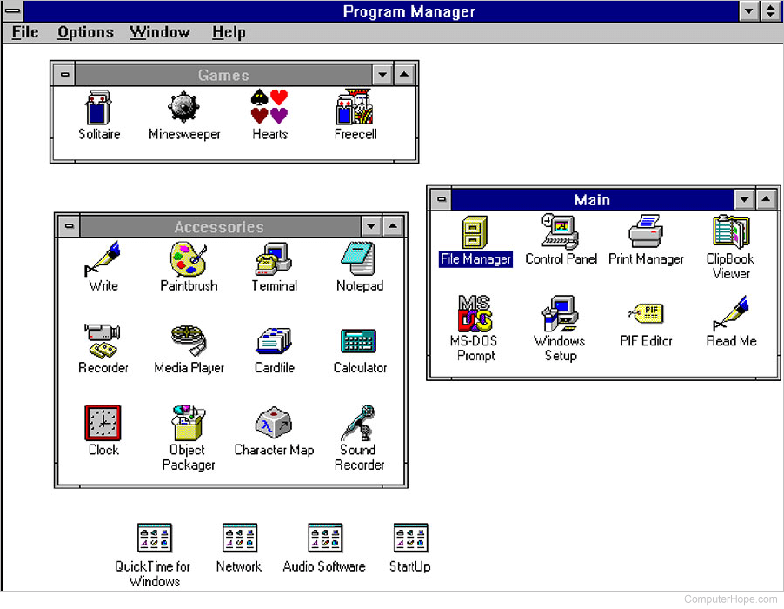
Task: Minimize the Program Manager window
Action: [749, 10]
